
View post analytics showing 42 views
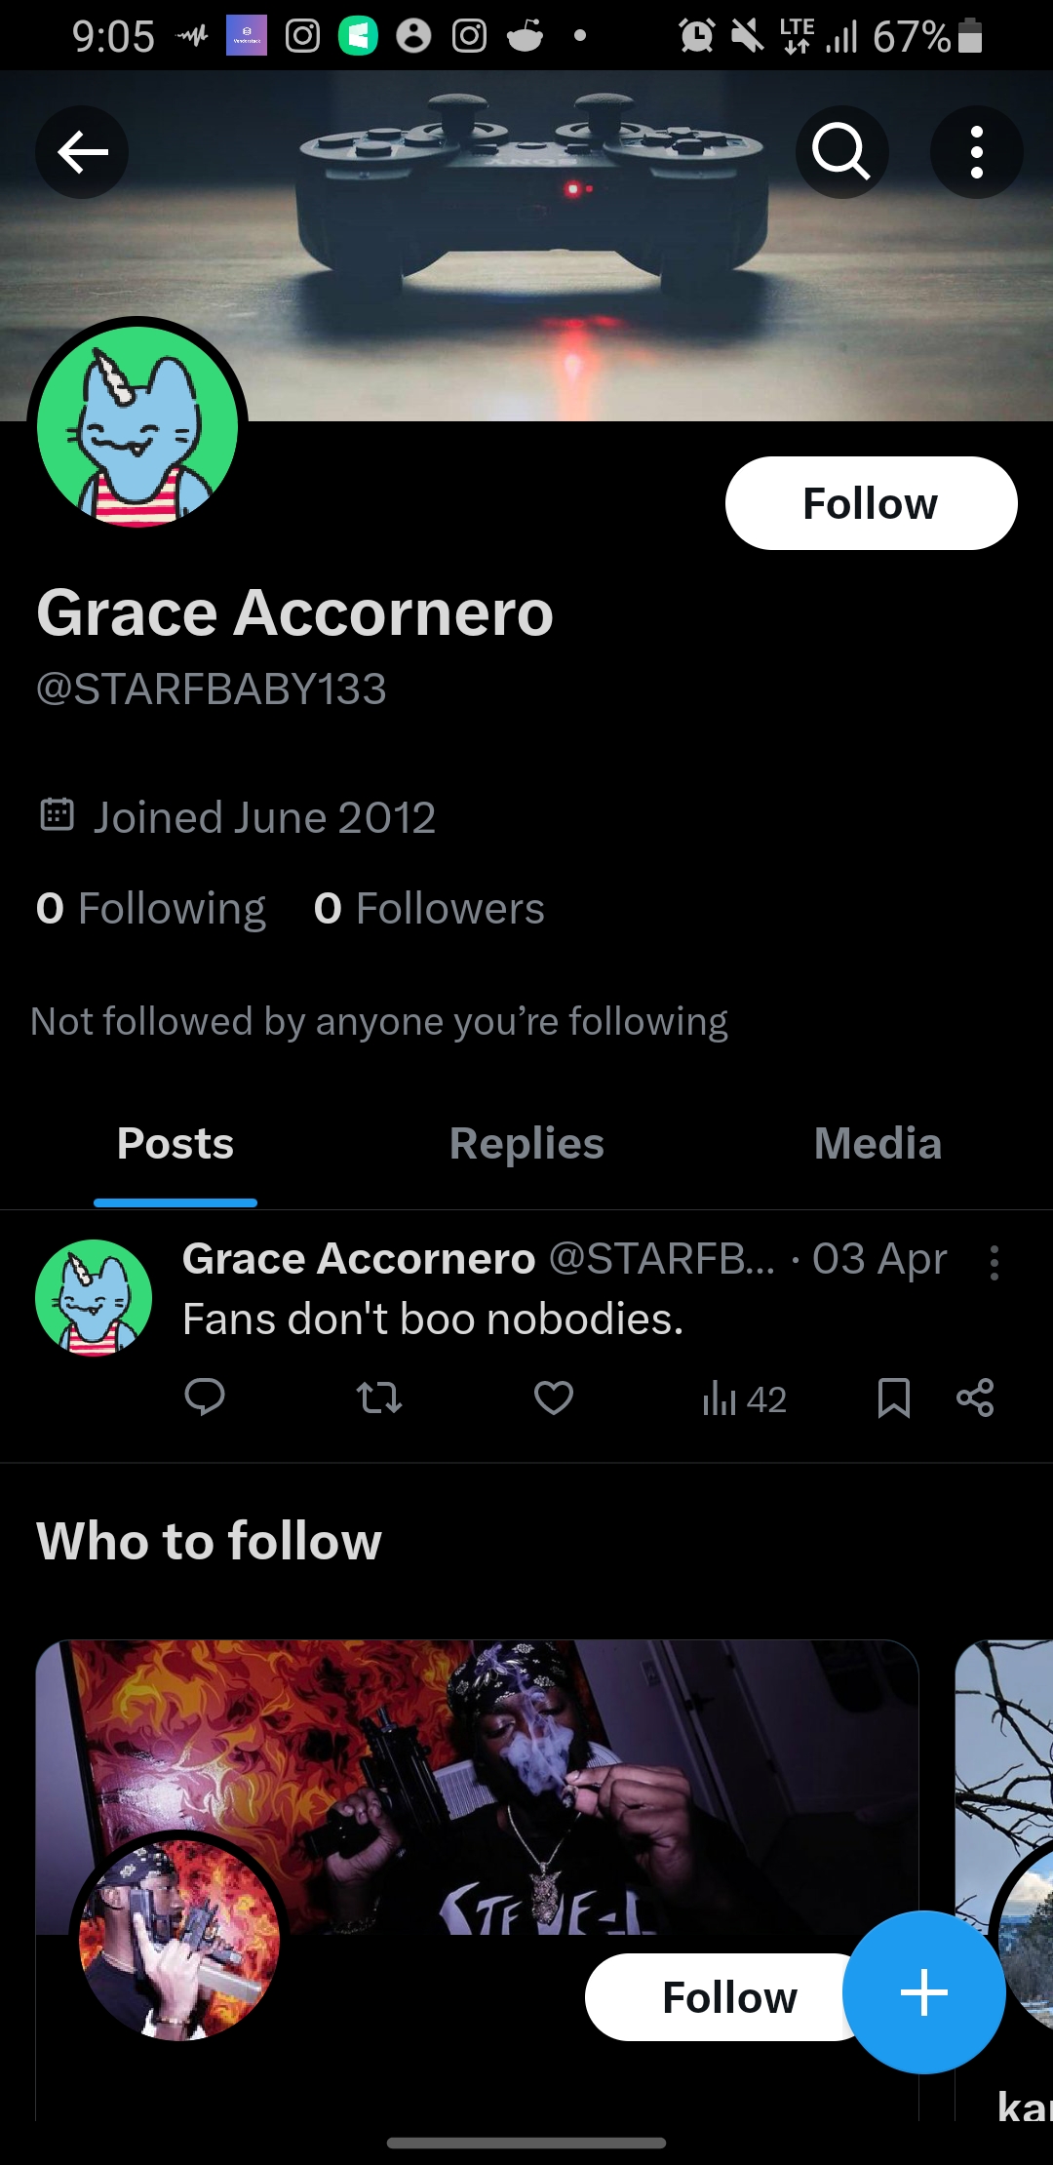tap(744, 1399)
